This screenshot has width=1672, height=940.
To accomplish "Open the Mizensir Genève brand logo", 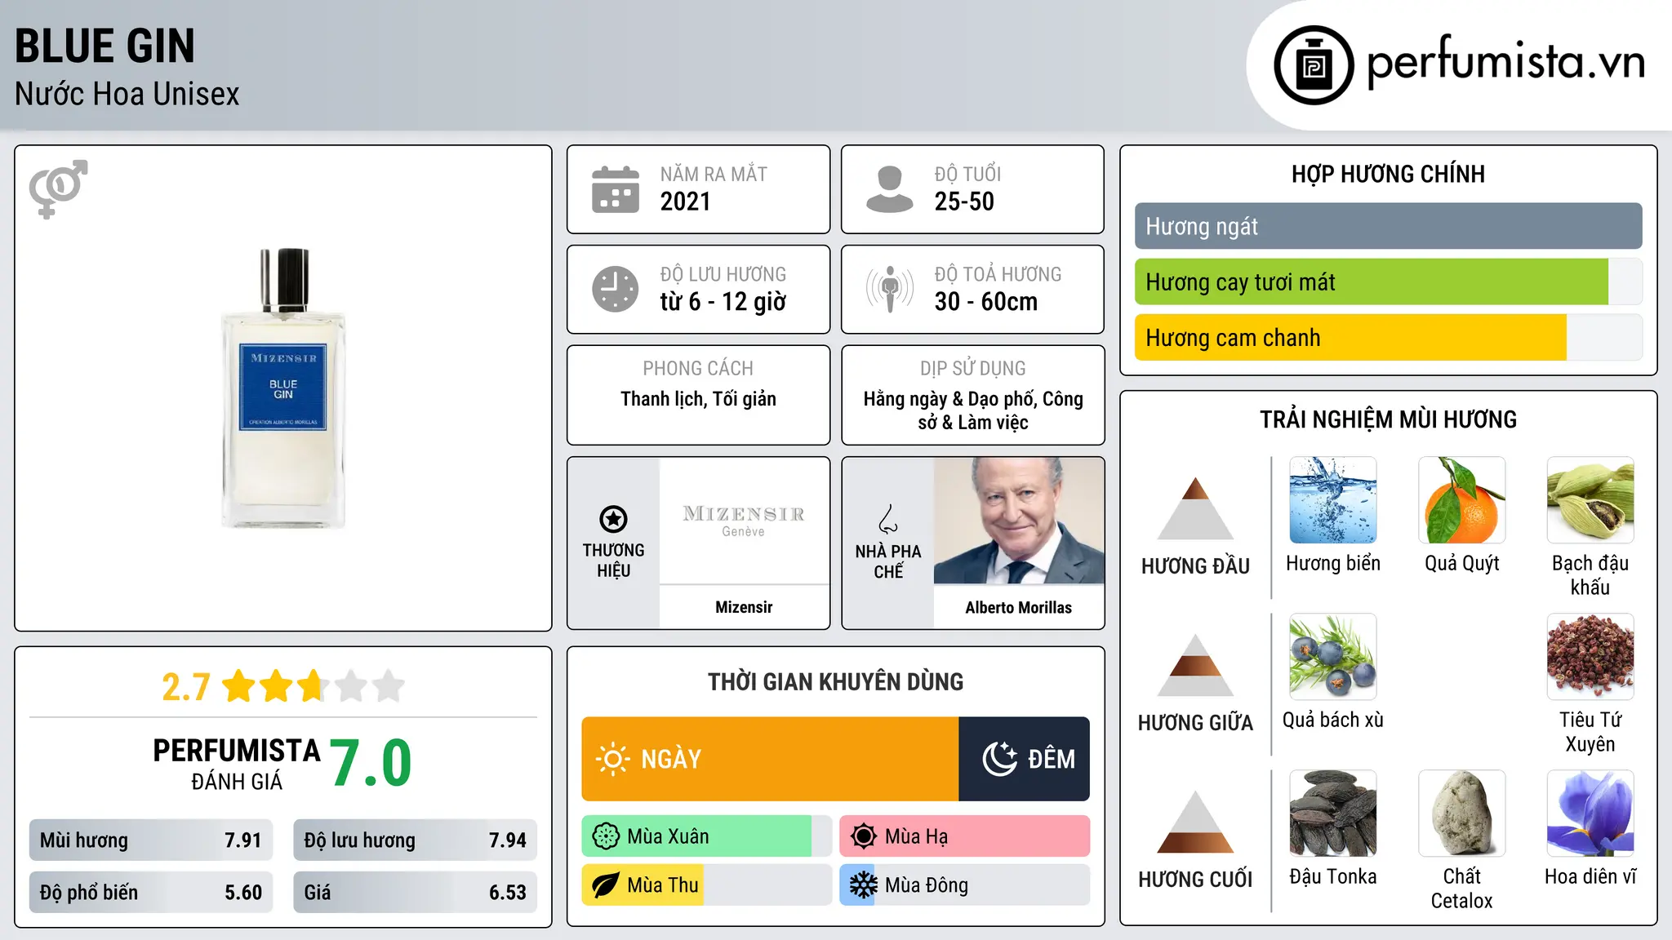I will click(x=744, y=521).
